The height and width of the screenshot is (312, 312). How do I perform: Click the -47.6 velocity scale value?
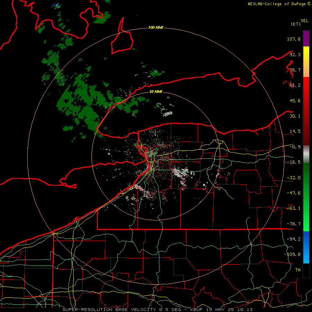[294, 193]
